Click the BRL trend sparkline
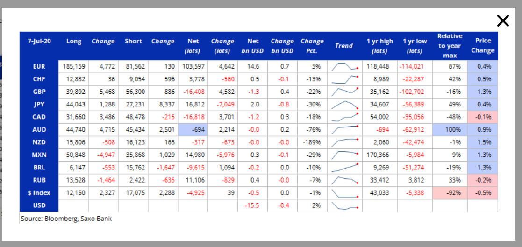The height and width of the screenshot is (247, 522). (344, 168)
